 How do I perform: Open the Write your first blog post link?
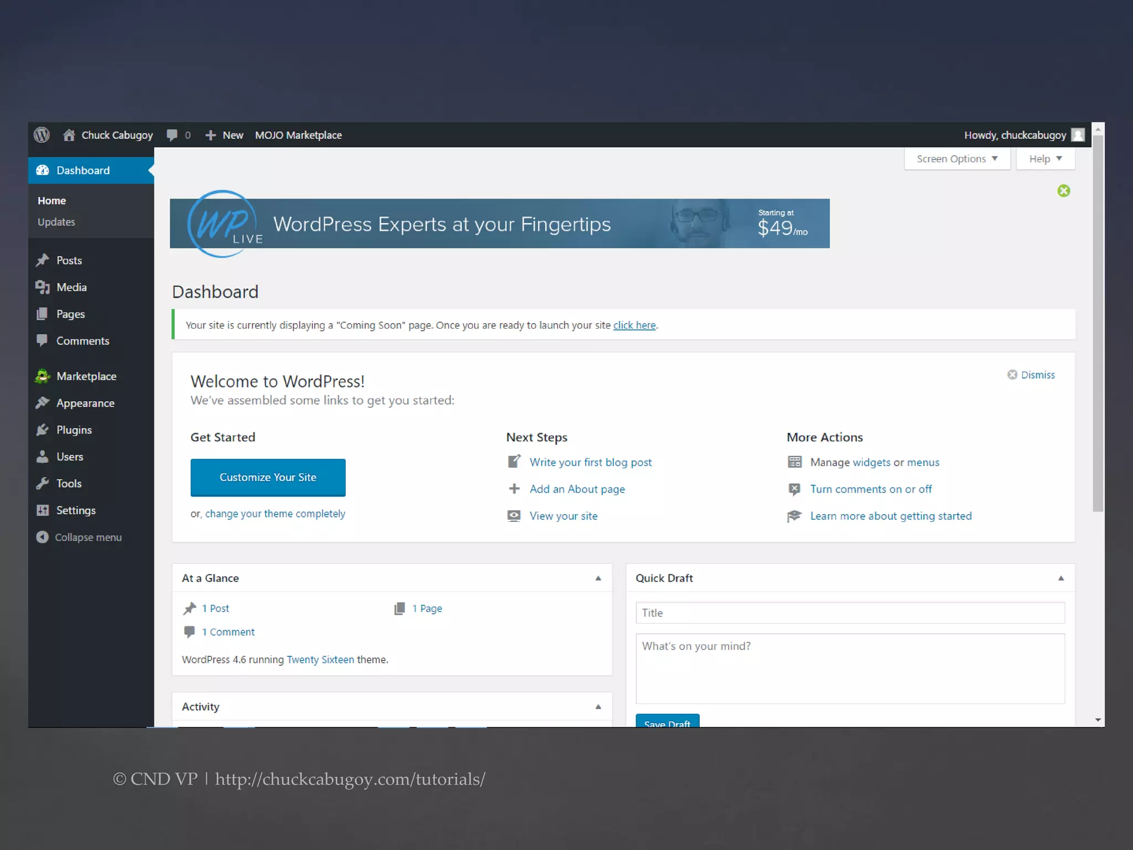click(590, 462)
